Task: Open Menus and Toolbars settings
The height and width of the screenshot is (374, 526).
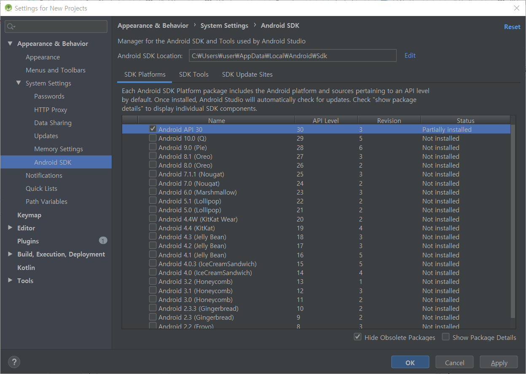Action: 56,70
